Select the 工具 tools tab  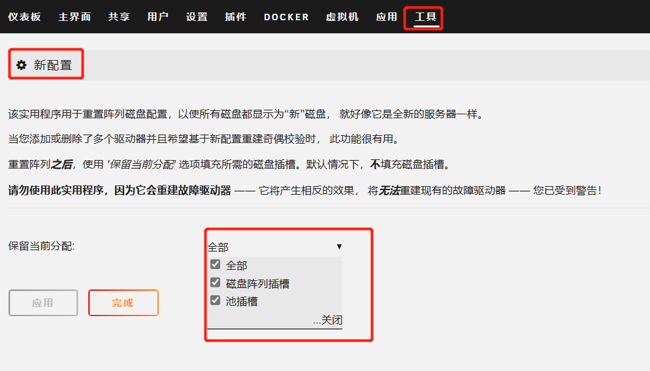(425, 17)
